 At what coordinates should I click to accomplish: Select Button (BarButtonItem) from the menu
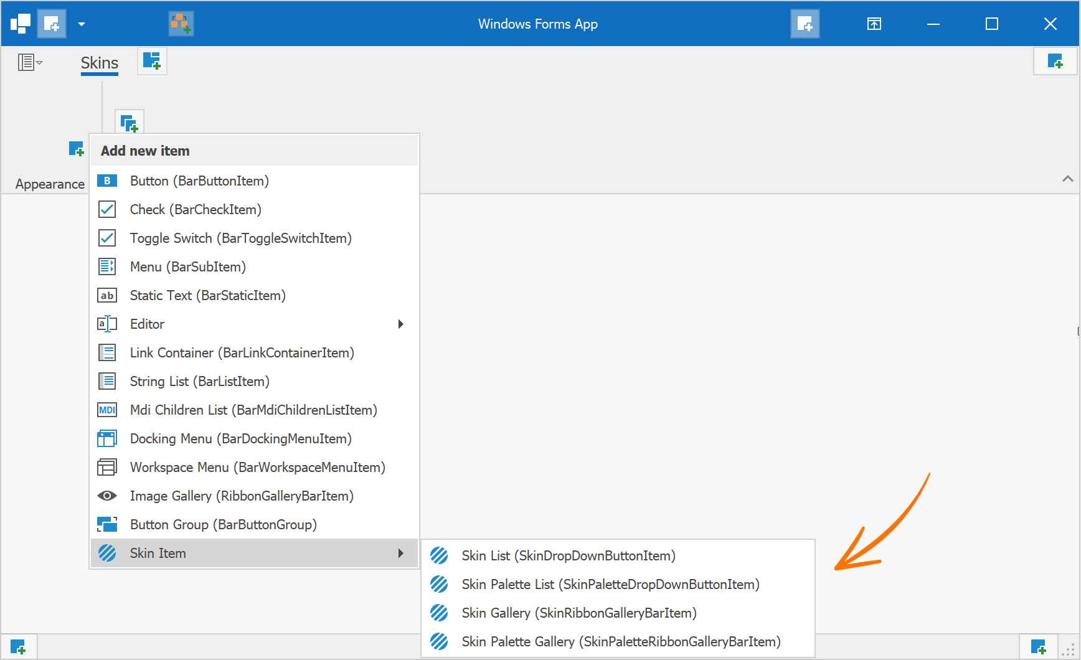tap(199, 181)
